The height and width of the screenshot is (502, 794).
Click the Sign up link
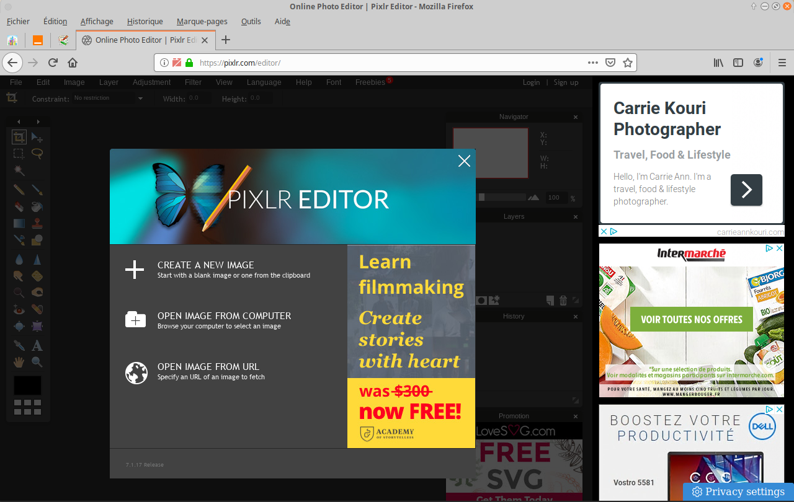[x=566, y=82]
